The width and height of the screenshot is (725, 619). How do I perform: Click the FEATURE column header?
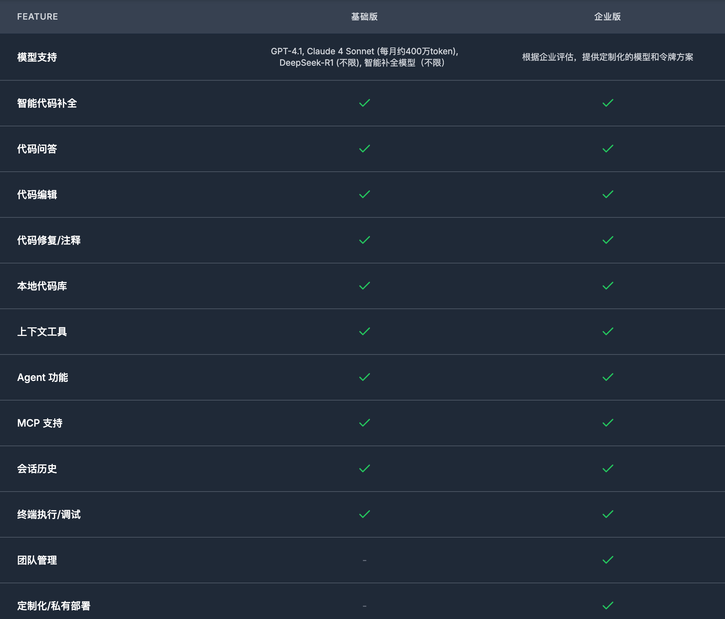coord(37,17)
